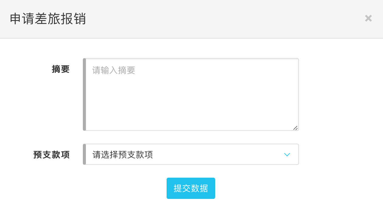This screenshot has height=215, width=383.
Task: Expand the advance payment options list
Action: click(192, 155)
